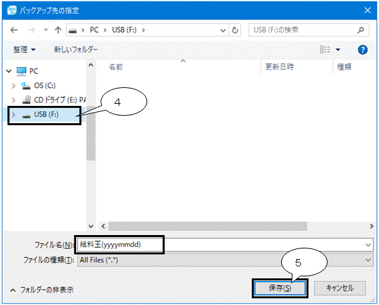Click the horizontal scrollbar right arrow

(372, 226)
